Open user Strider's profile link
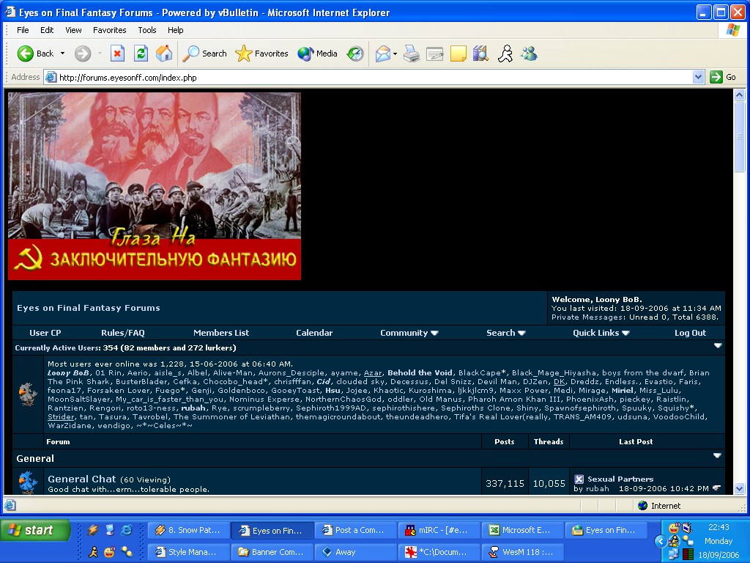The width and height of the screenshot is (750, 563). click(x=61, y=417)
